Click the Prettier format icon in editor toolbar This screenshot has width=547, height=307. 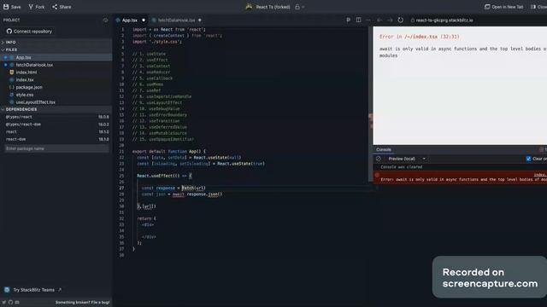pyautogui.click(x=348, y=20)
